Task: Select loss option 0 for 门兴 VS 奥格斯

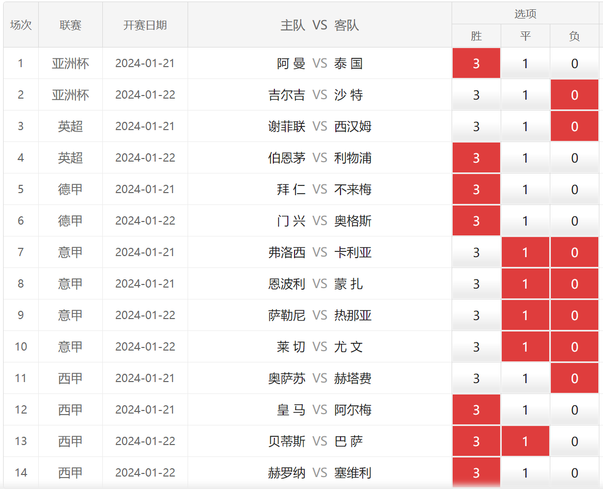Action: (575, 220)
